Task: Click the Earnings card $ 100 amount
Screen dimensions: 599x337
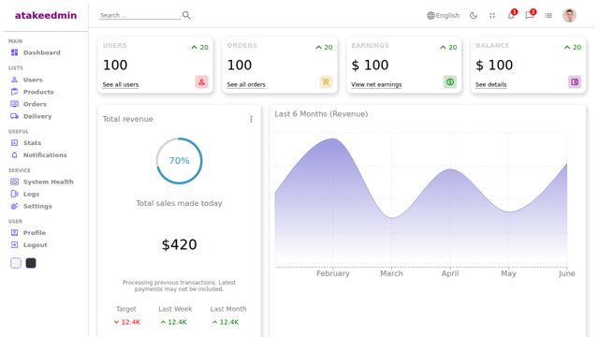Action: coord(370,65)
